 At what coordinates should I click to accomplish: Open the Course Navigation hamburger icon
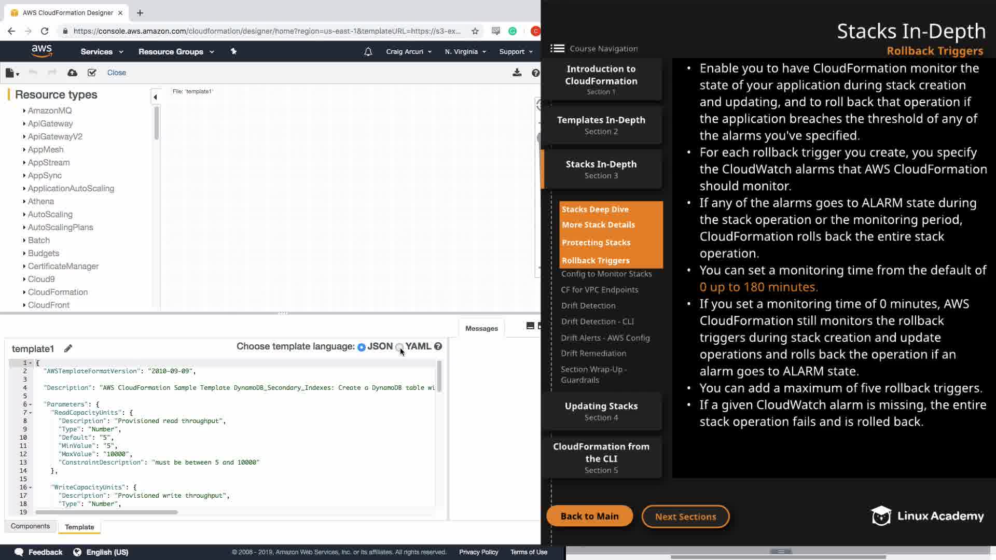point(557,48)
